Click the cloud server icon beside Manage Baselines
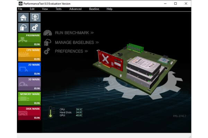Viewport: 208px width, 138px height. (x=47, y=42)
